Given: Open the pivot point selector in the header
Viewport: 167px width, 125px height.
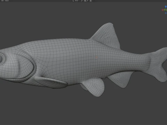Looking at the screenshot, I should 82,1.
